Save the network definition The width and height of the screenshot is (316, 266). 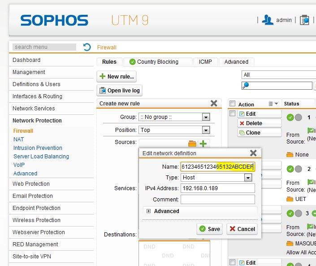pyautogui.click(x=209, y=229)
